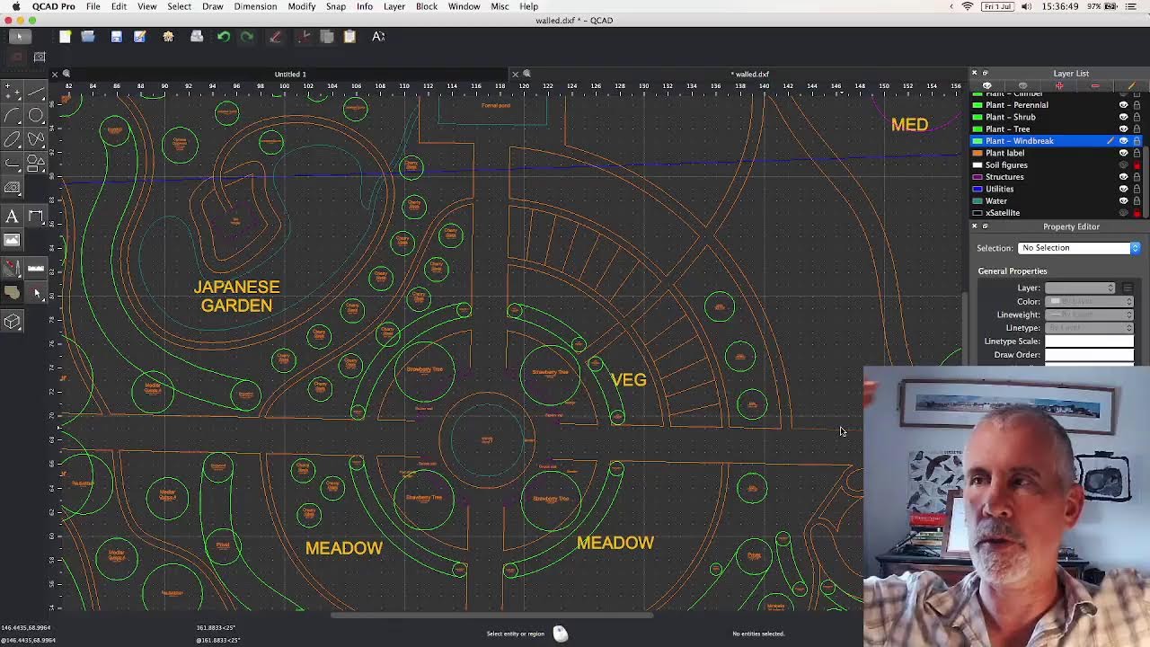1150x647 pixels.
Task: Select the Arc drawing tool
Action: 13,115
